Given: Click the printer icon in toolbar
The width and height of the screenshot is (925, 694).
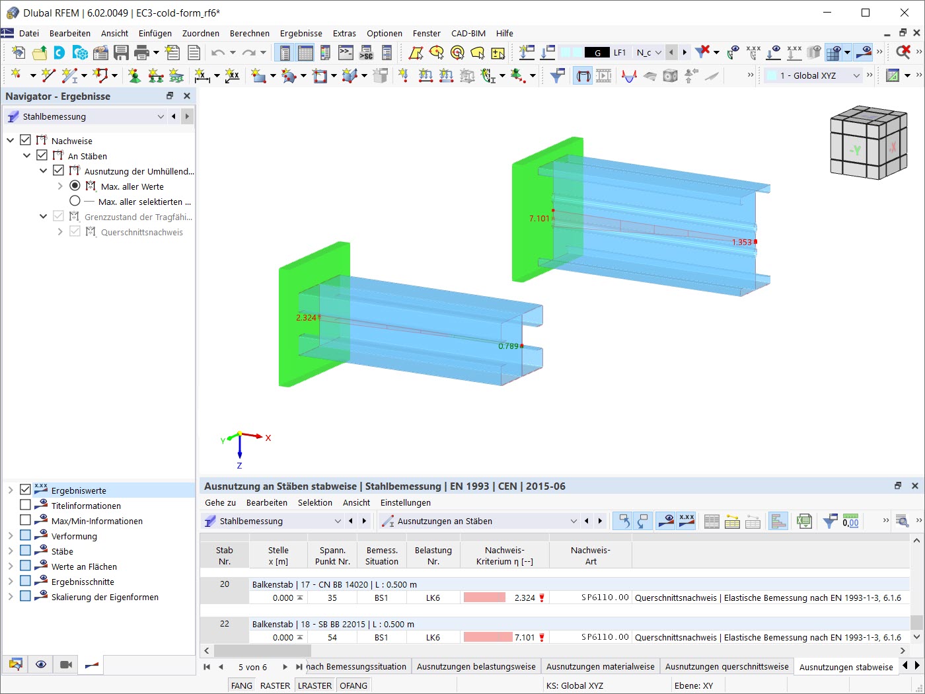Looking at the screenshot, I should coord(141,53).
